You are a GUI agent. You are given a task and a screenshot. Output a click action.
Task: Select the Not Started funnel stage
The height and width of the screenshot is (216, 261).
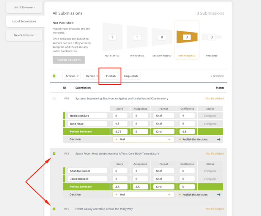112,38
